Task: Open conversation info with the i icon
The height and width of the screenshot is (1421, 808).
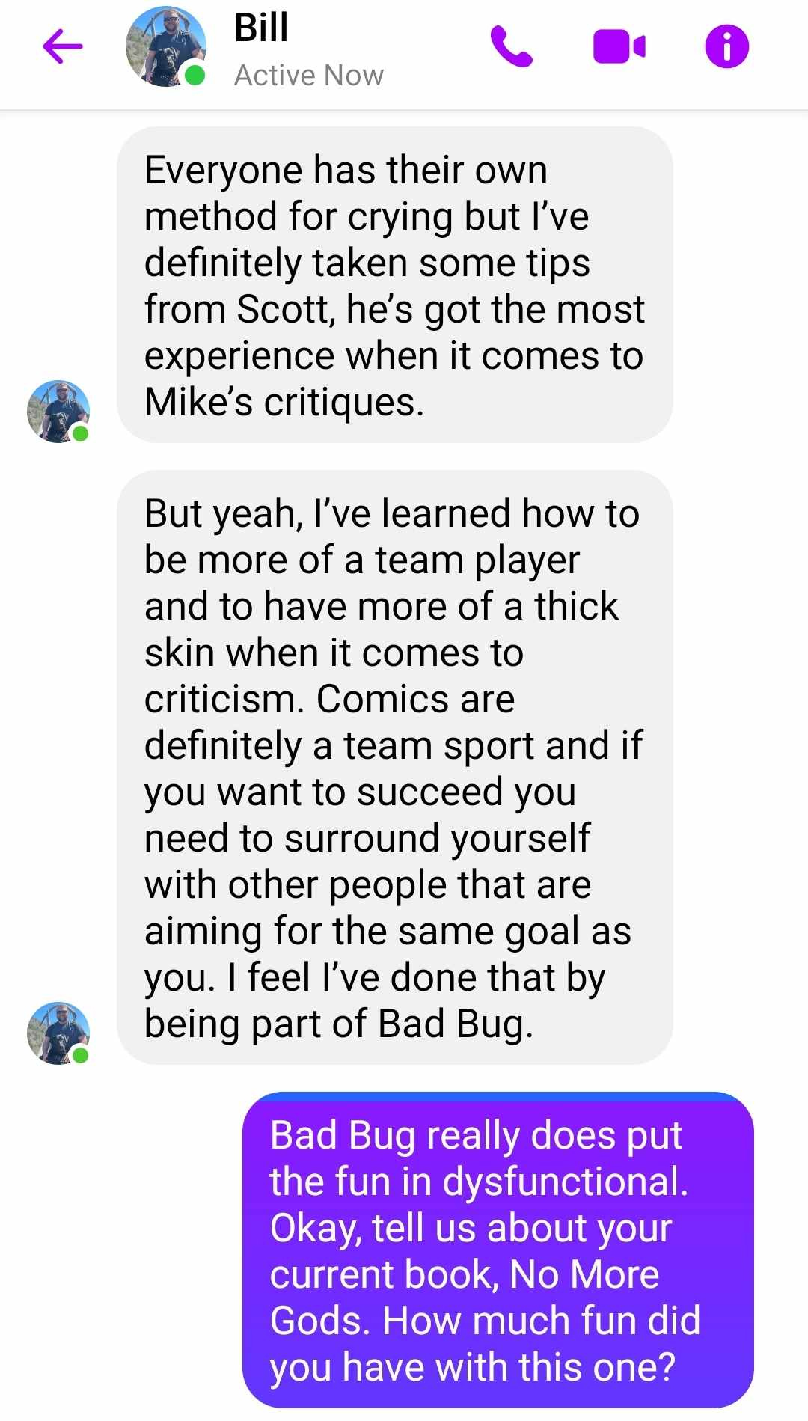Action: click(726, 46)
